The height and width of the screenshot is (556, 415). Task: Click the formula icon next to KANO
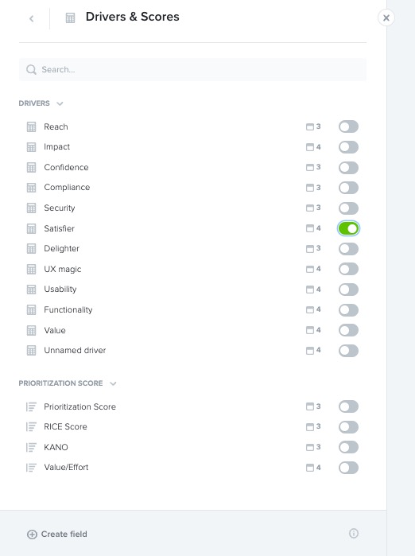[31, 447]
